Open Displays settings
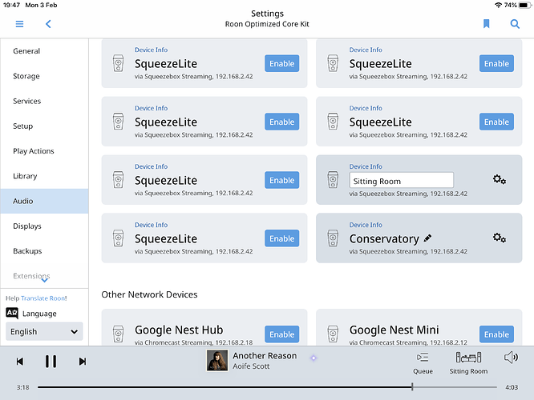Screen dimensions: 534x400 (44, 226)
